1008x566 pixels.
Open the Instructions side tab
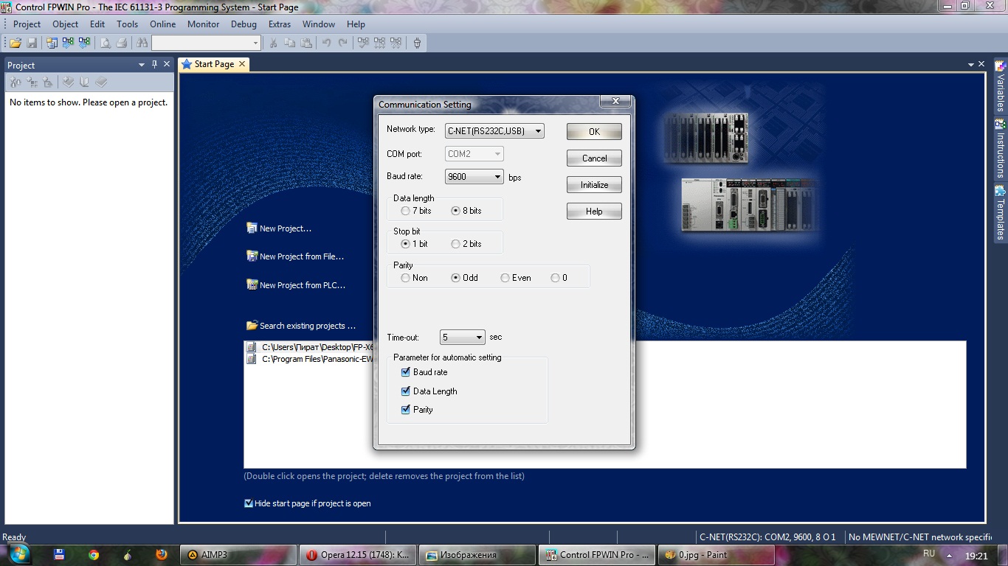pos(1001,148)
